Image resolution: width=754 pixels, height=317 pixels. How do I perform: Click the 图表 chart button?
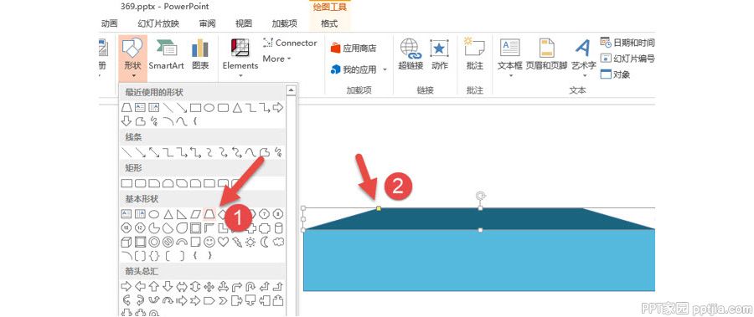[200, 54]
